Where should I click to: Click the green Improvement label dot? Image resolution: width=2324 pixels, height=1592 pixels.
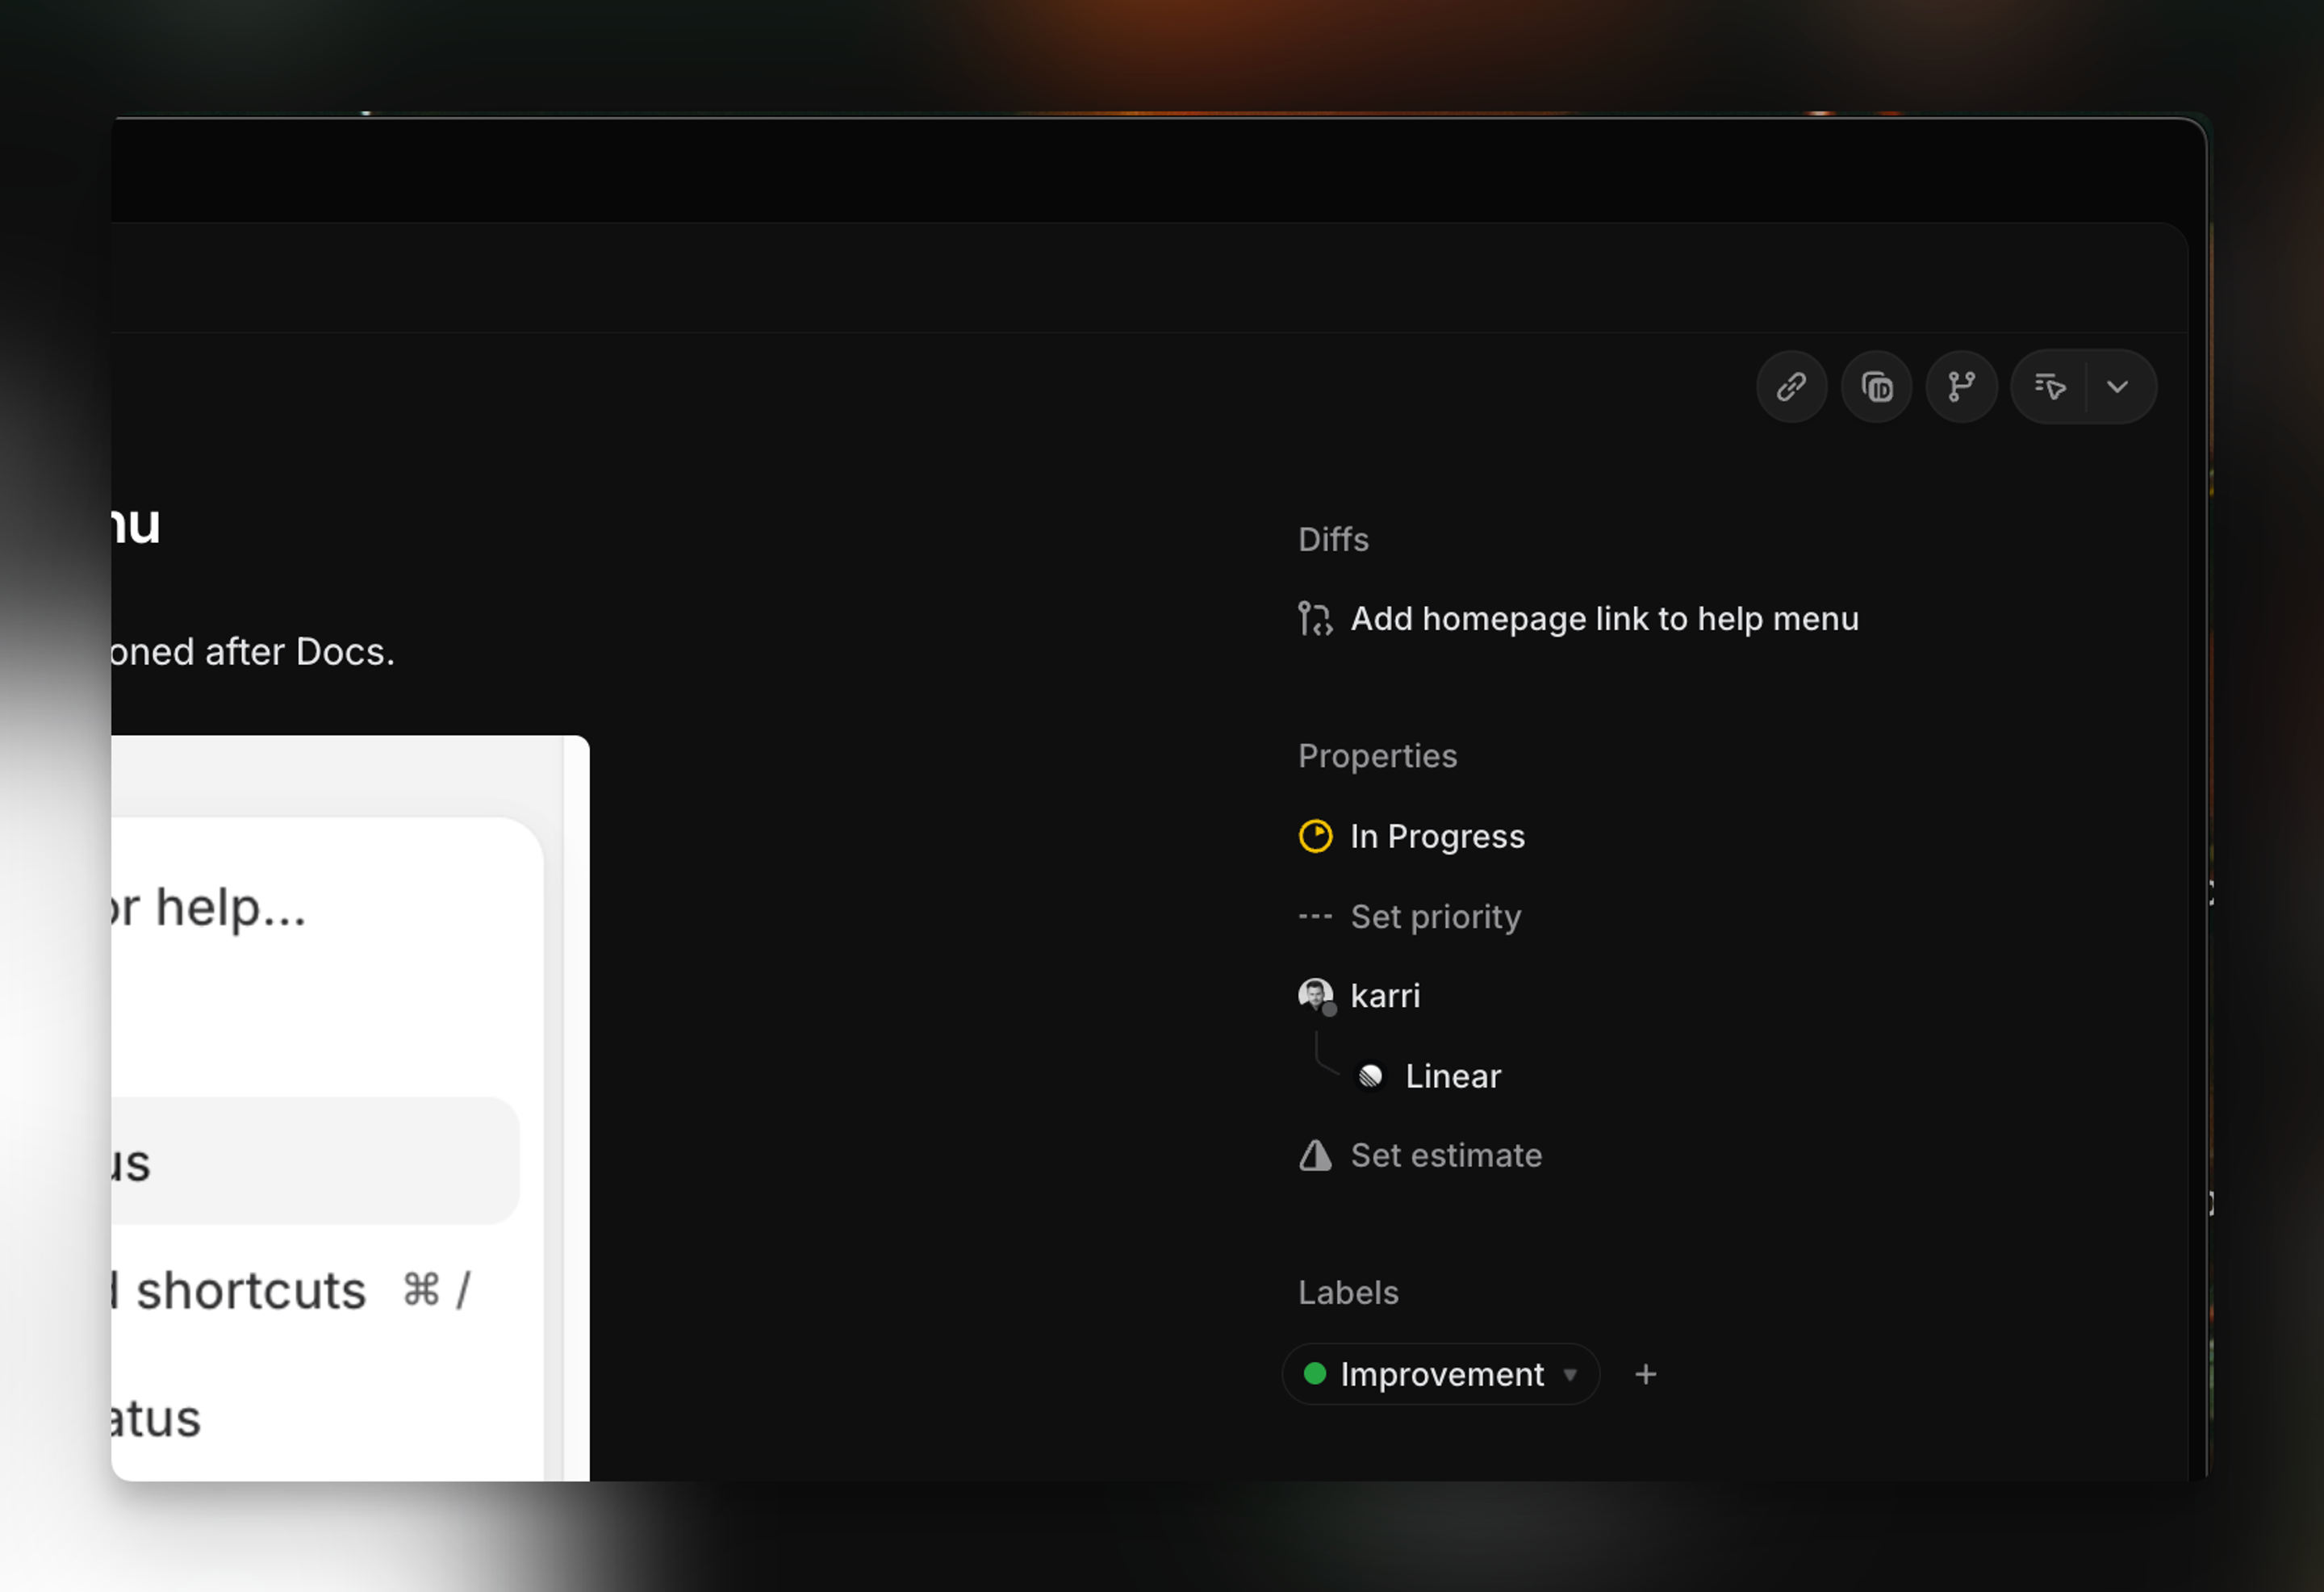point(1315,1374)
